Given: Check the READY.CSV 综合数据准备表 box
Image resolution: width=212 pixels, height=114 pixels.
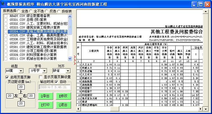Looking at the screenshot, I should click(x=6, y=16).
